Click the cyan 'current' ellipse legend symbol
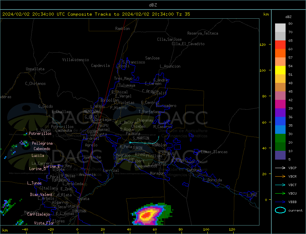The image size is (306, 234). pyautogui.click(x=280, y=210)
